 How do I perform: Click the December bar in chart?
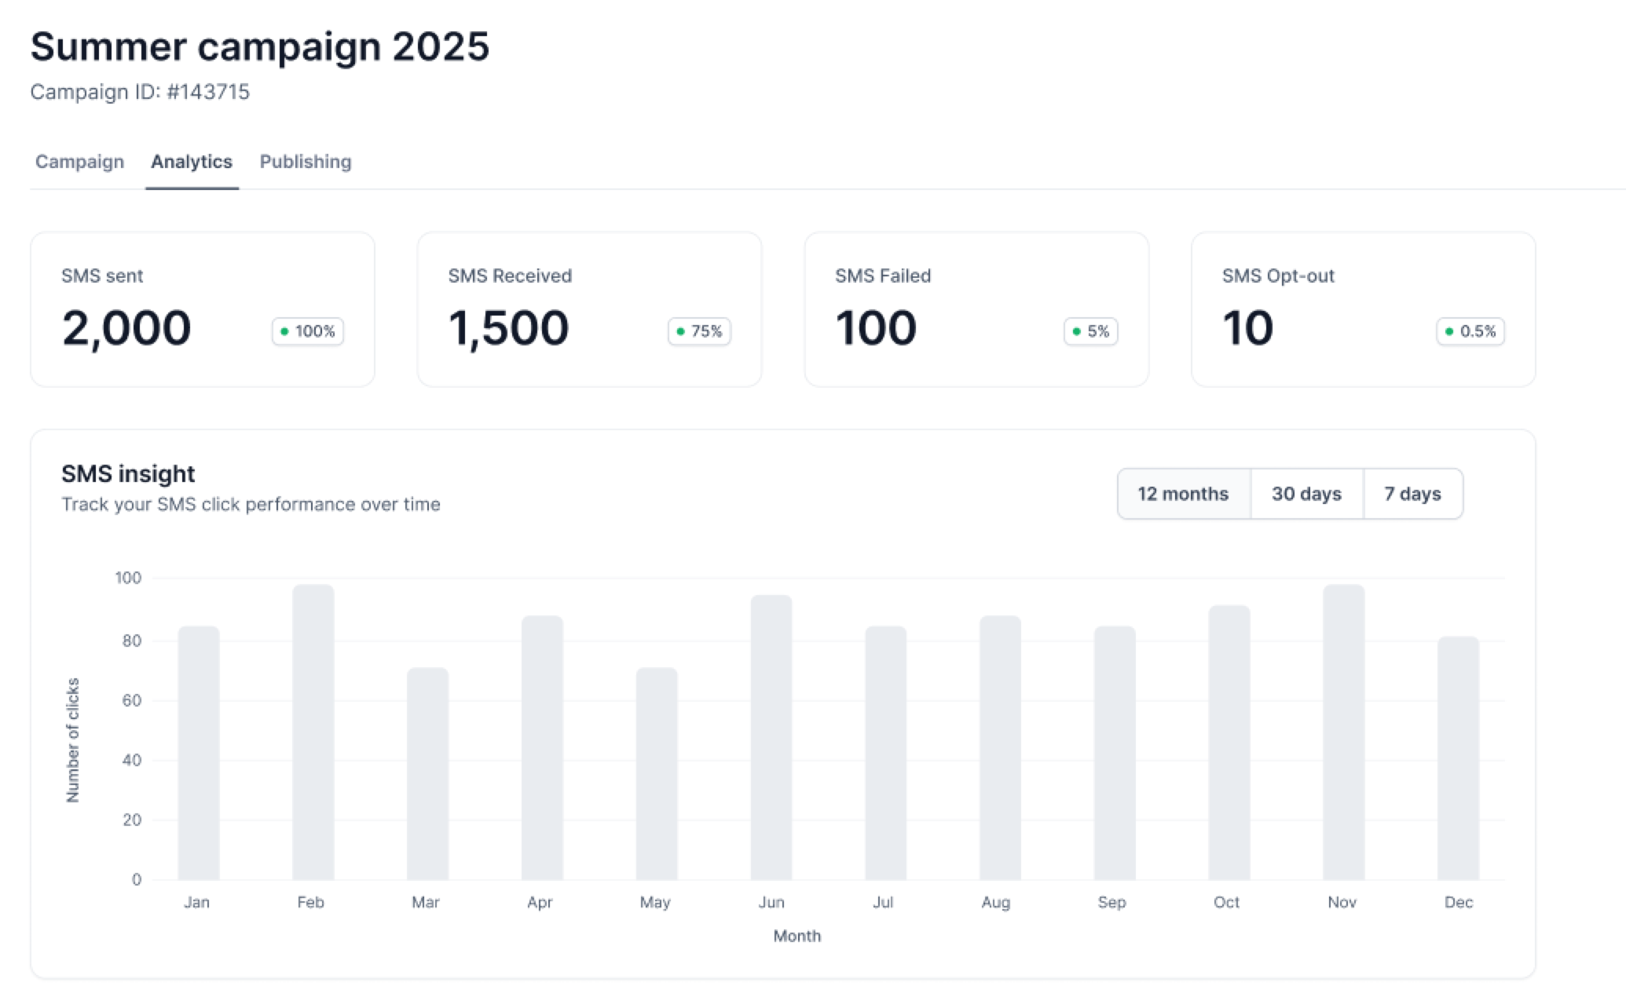tap(1458, 758)
